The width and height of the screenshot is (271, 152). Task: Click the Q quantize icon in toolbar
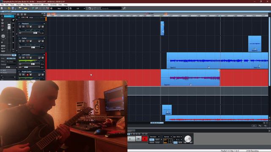click(71, 8)
